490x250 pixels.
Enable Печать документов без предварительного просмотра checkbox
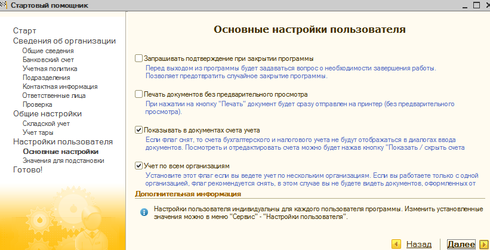click(138, 94)
